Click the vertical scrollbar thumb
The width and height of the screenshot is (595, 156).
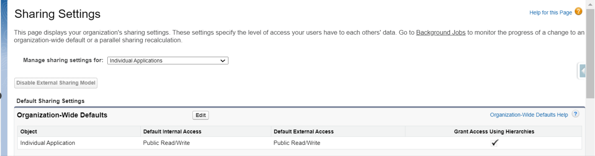(591, 50)
